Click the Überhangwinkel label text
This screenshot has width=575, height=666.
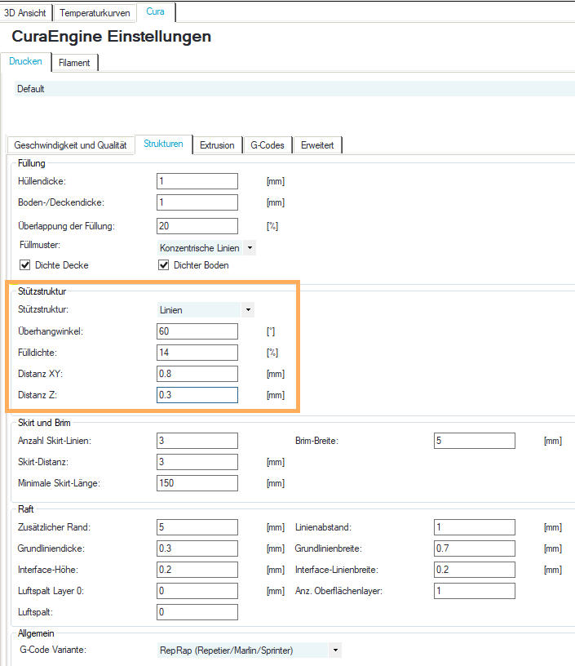click(51, 331)
